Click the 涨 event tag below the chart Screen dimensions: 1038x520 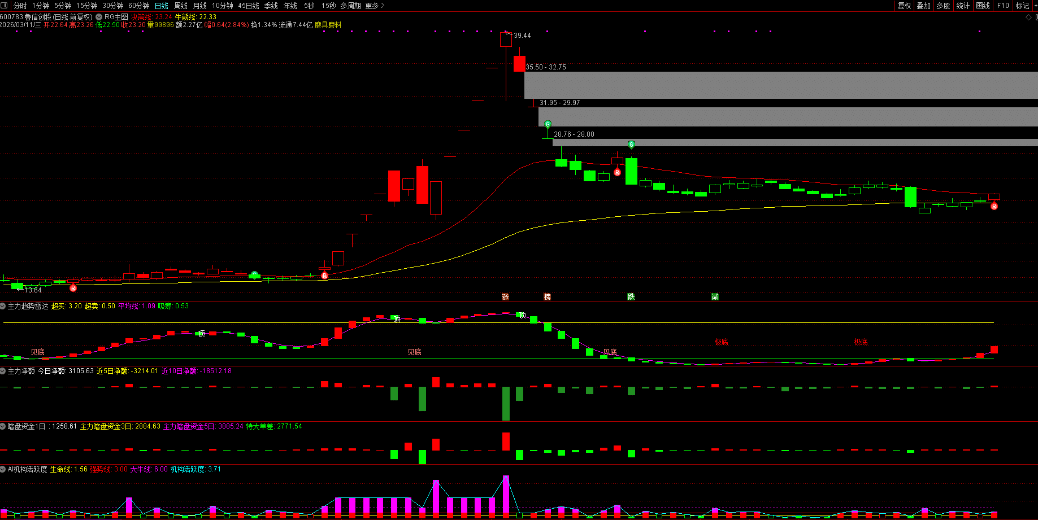(x=505, y=297)
